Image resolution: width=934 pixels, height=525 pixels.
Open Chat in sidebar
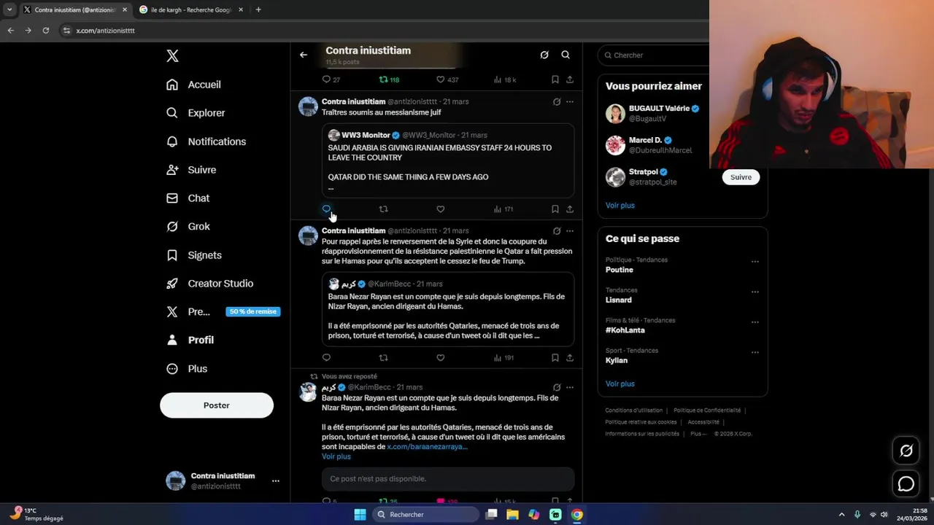188,198
